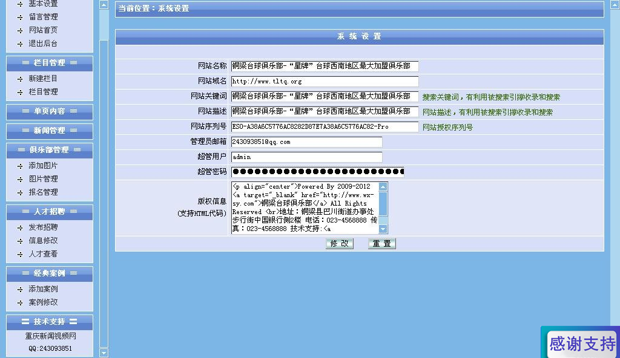
Task: Click inside the 版权信息 textarea
Action: (x=305, y=207)
